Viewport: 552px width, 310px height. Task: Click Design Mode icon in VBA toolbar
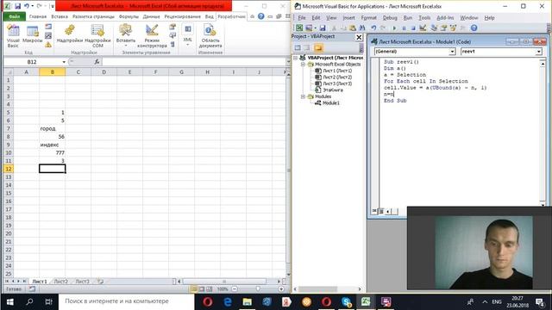[423, 28]
